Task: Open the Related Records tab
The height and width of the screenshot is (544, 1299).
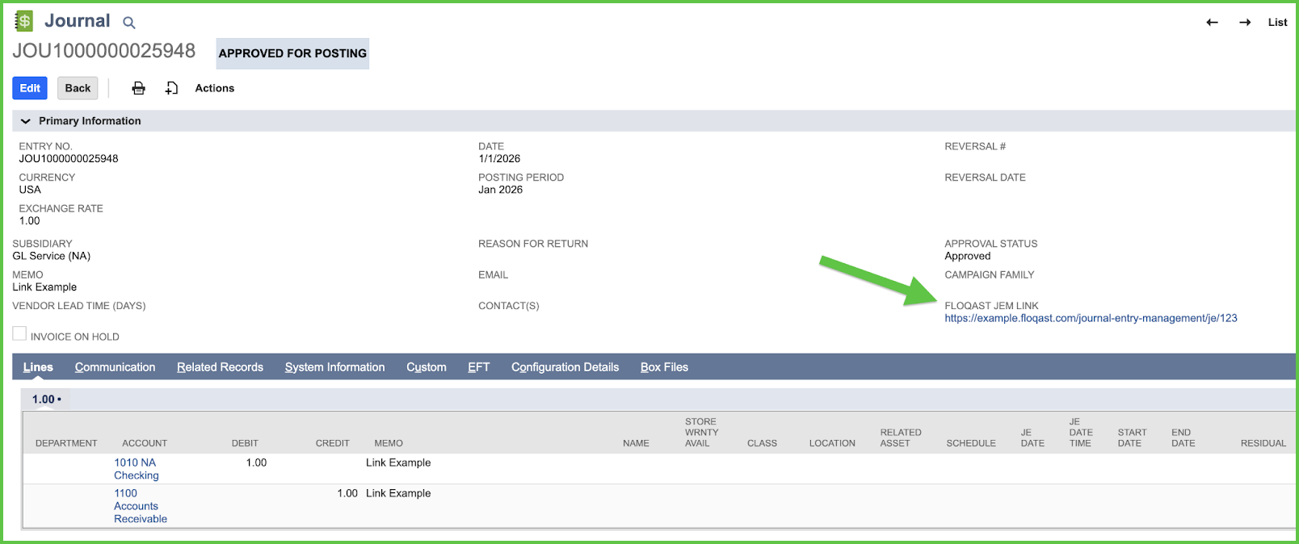Action: pos(220,367)
